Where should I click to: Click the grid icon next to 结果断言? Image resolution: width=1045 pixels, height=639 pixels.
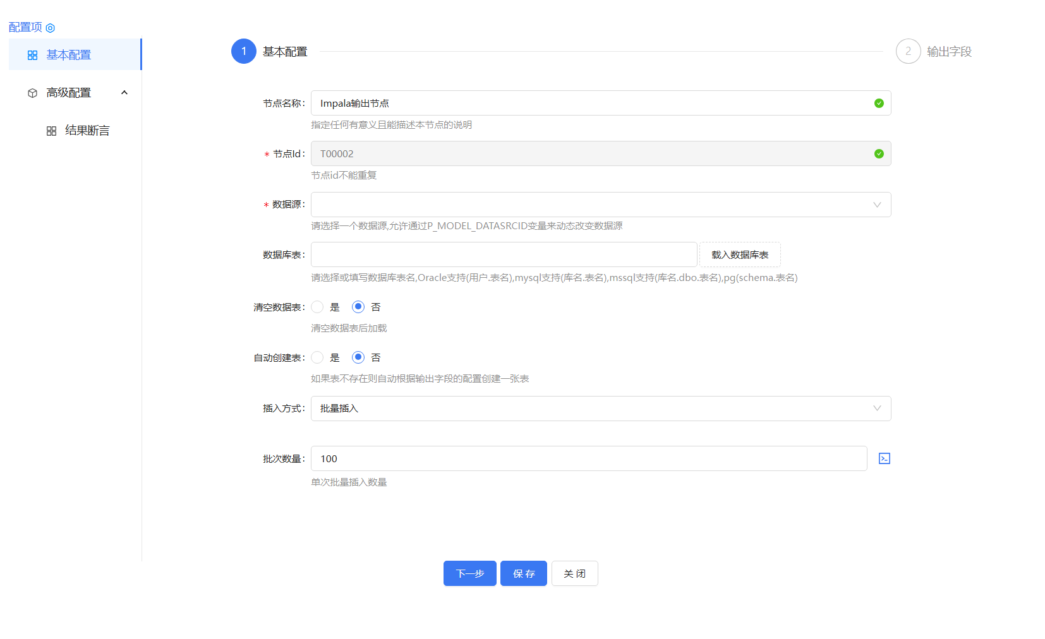click(52, 131)
